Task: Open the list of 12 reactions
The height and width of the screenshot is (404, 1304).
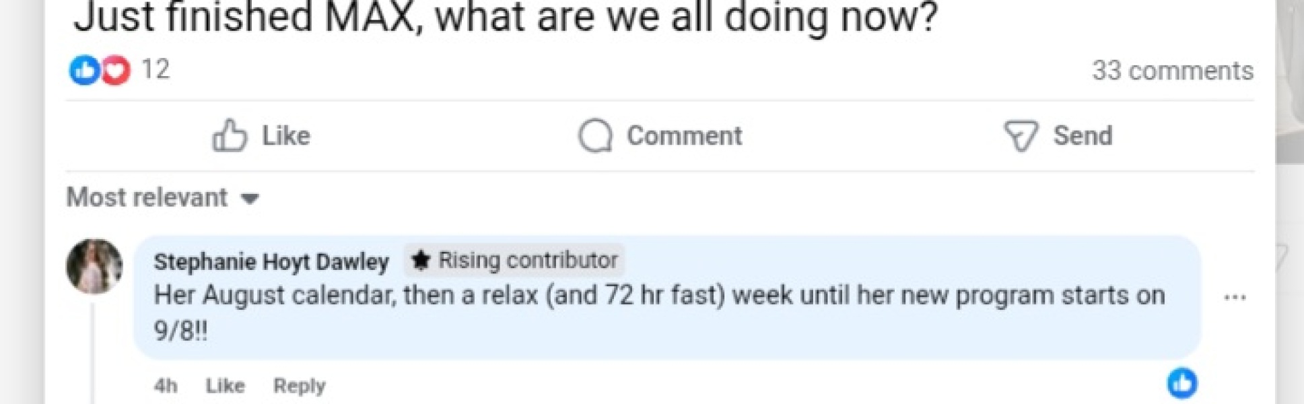Action: tap(156, 70)
